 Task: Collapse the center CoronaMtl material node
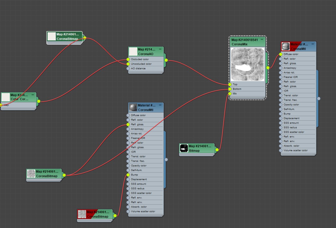point(160,105)
